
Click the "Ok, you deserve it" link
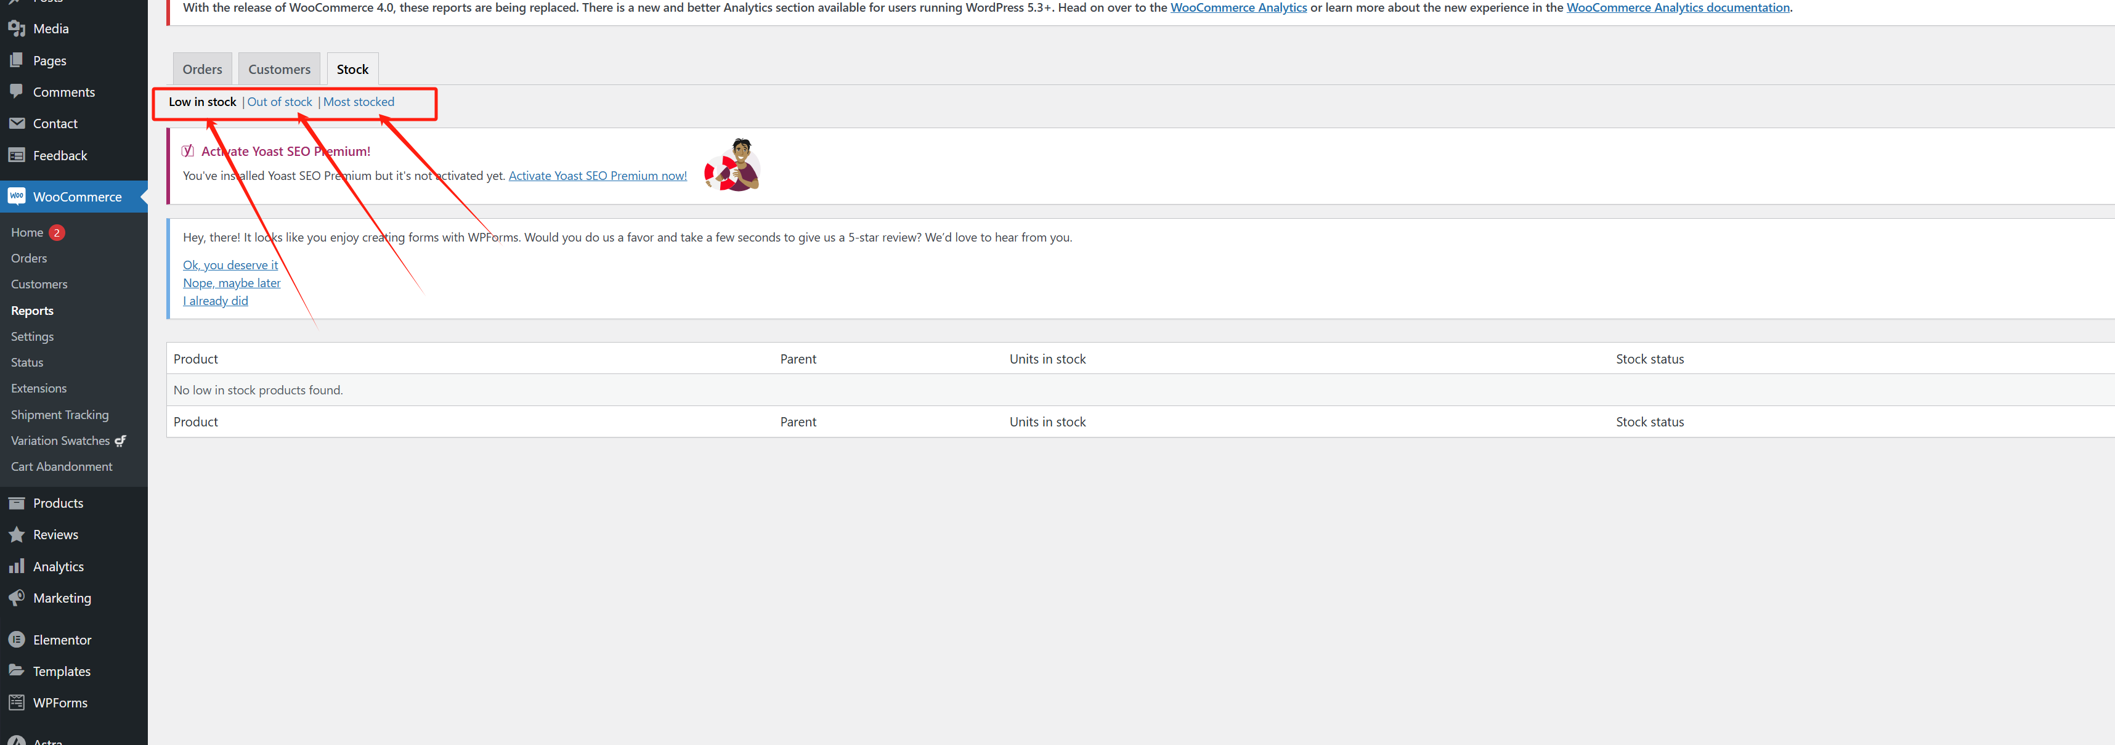230,264
